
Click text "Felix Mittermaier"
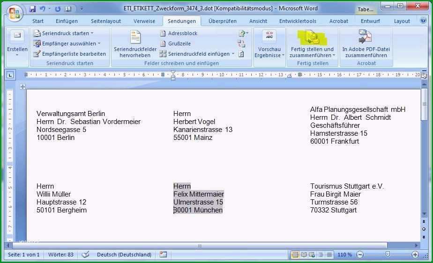[x=199, y=194]
